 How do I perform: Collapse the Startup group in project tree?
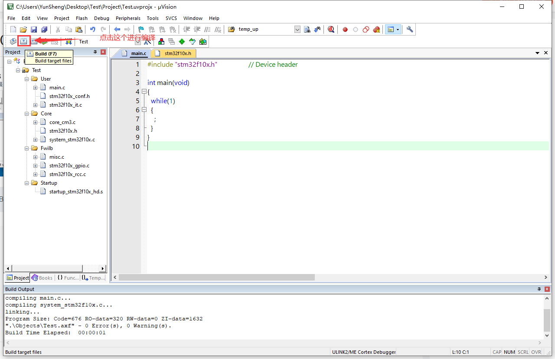pos(27,183)
